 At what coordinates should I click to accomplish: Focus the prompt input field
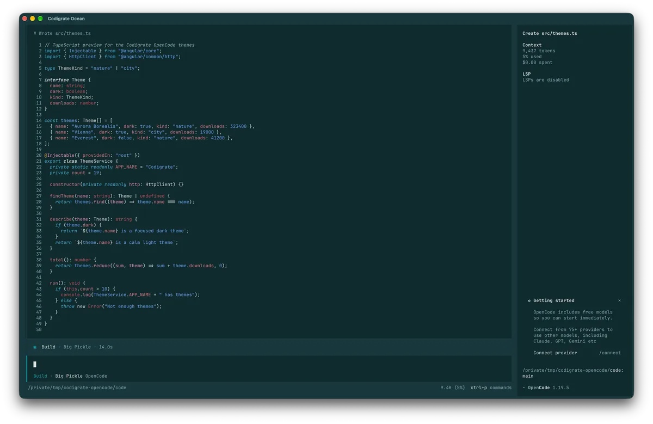point(269,364)
